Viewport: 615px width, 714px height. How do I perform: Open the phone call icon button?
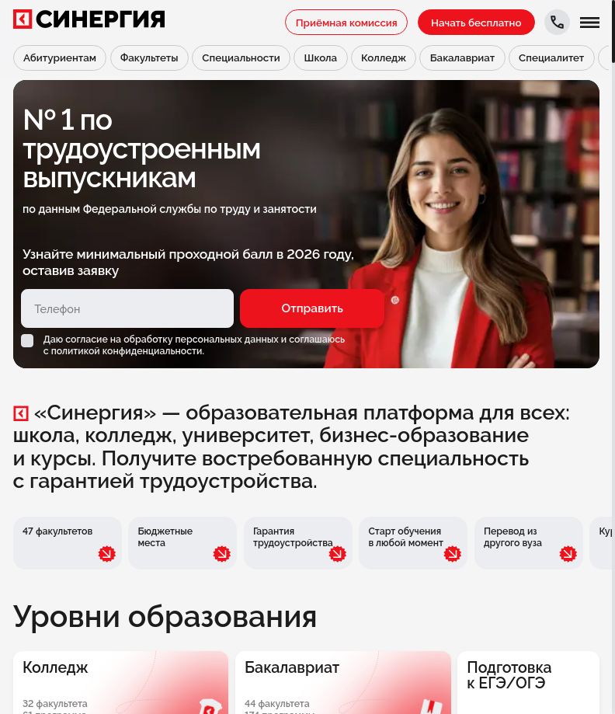coord(558,22)
